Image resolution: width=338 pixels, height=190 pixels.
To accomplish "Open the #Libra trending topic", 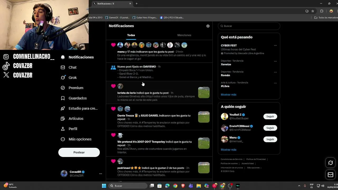I will 225,86.
